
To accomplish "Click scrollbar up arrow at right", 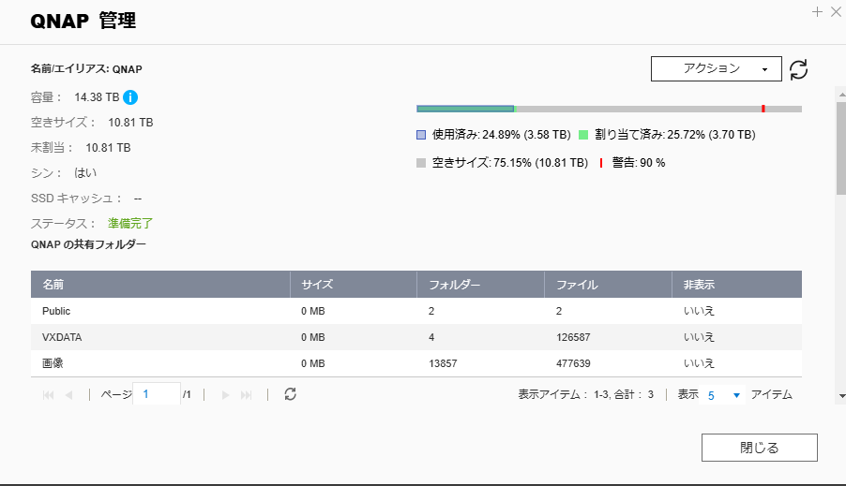I will point(841,95).
